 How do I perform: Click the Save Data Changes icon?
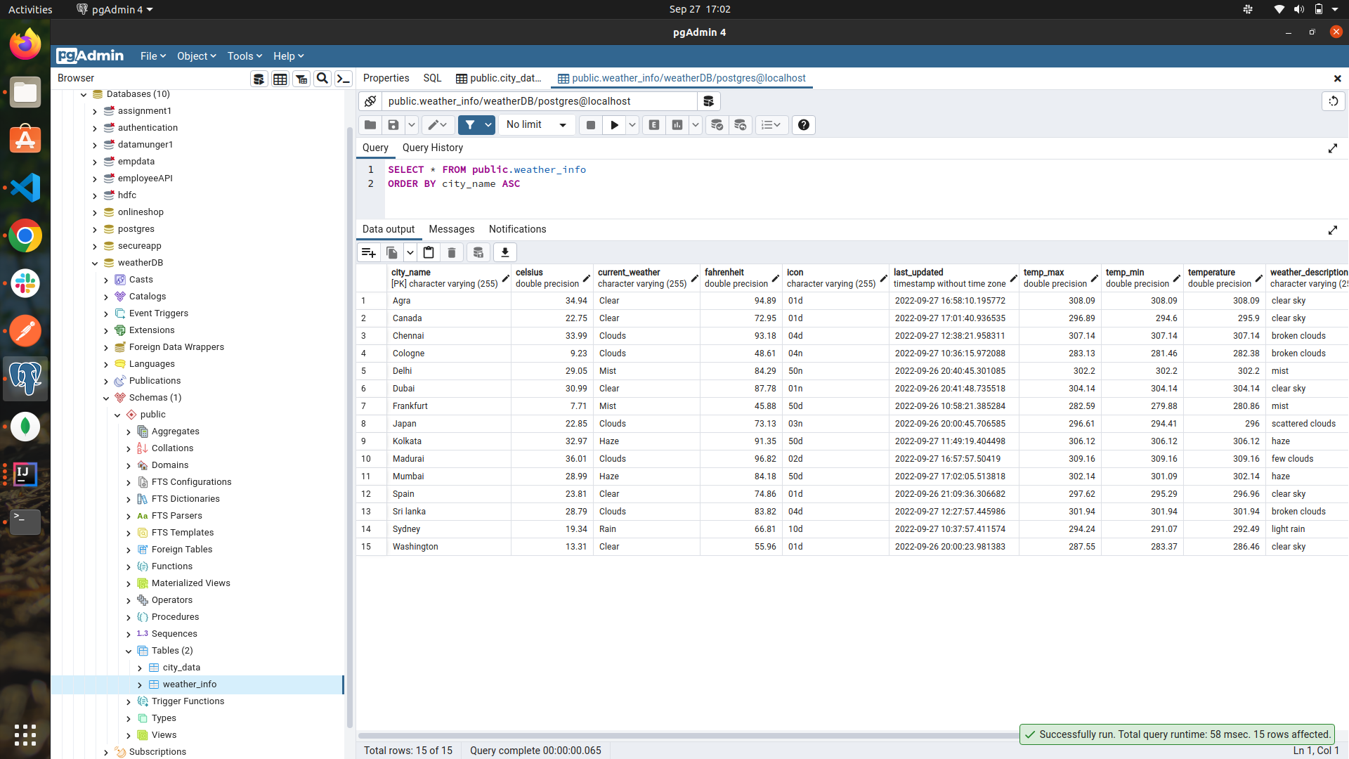[478, 252]
